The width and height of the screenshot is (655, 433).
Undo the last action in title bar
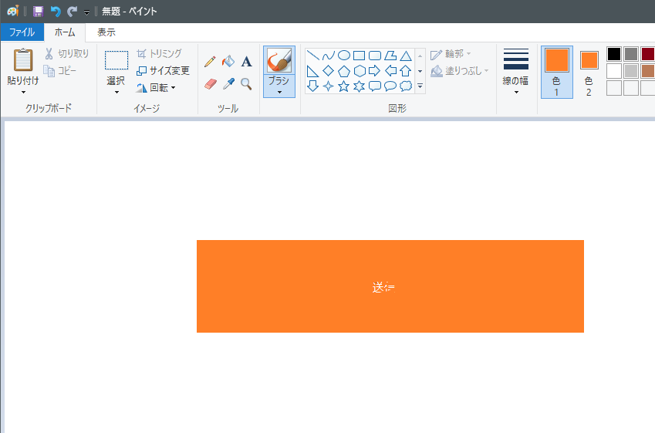[55, 12]
